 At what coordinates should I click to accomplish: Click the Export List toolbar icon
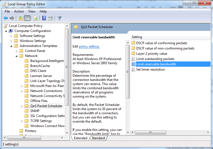pos(35,18)
